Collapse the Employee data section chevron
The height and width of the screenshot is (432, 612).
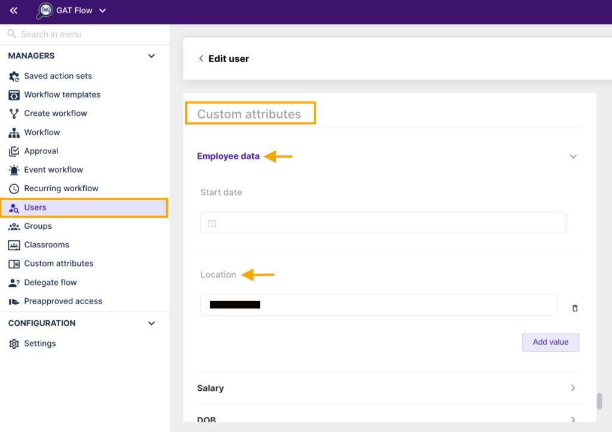(573, 157)
